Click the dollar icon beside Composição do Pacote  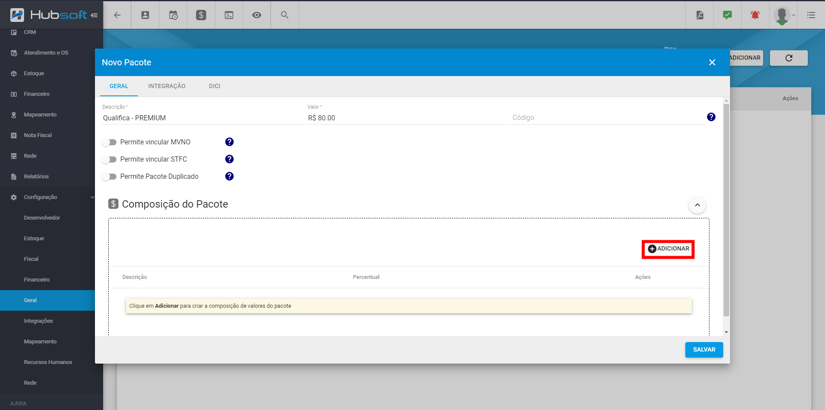click(113, 204)
